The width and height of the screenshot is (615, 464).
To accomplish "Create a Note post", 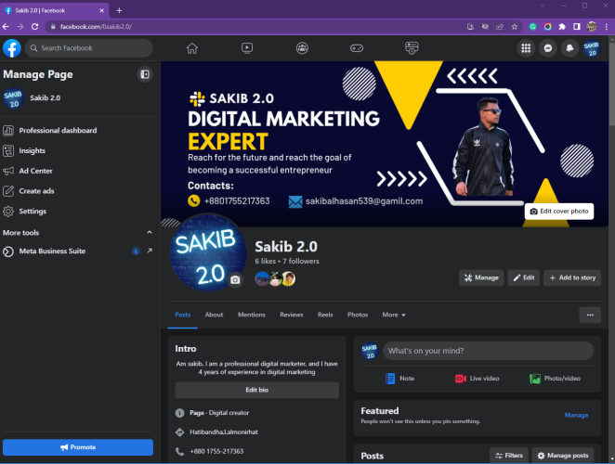I will click(x=399, y=379).
